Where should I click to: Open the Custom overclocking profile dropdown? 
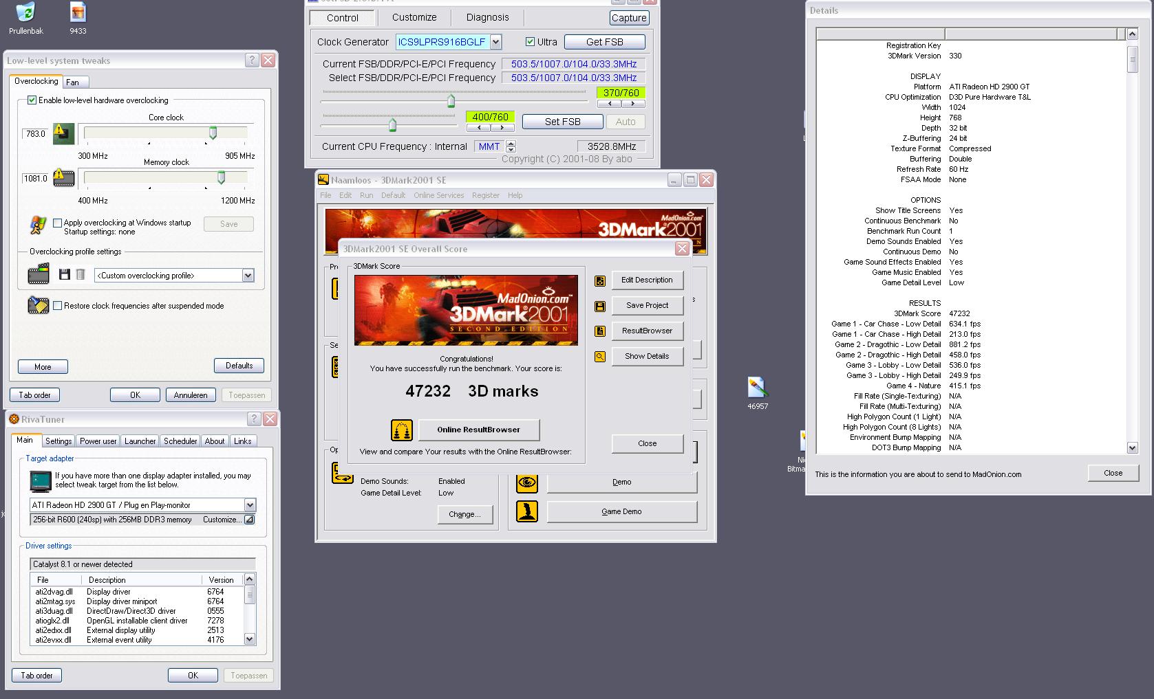coord(248,276)
